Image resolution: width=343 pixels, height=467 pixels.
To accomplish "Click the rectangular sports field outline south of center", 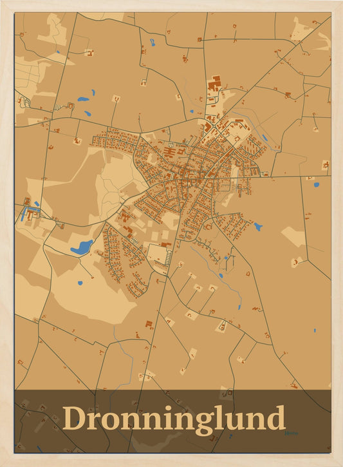I will click(x=158, y=253).
